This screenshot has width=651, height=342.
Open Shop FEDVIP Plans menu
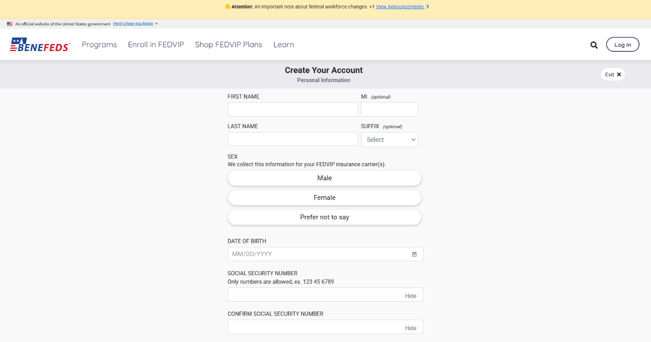pyautogui.click(x=229, y=45)
